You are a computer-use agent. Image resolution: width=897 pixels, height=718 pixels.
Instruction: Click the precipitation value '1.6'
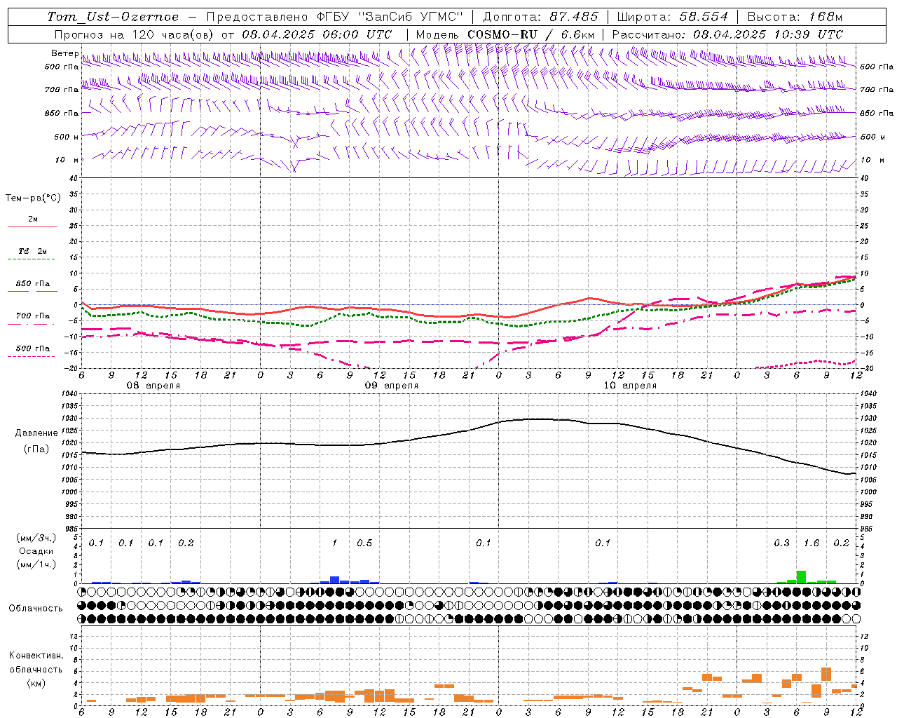[812, 543]
